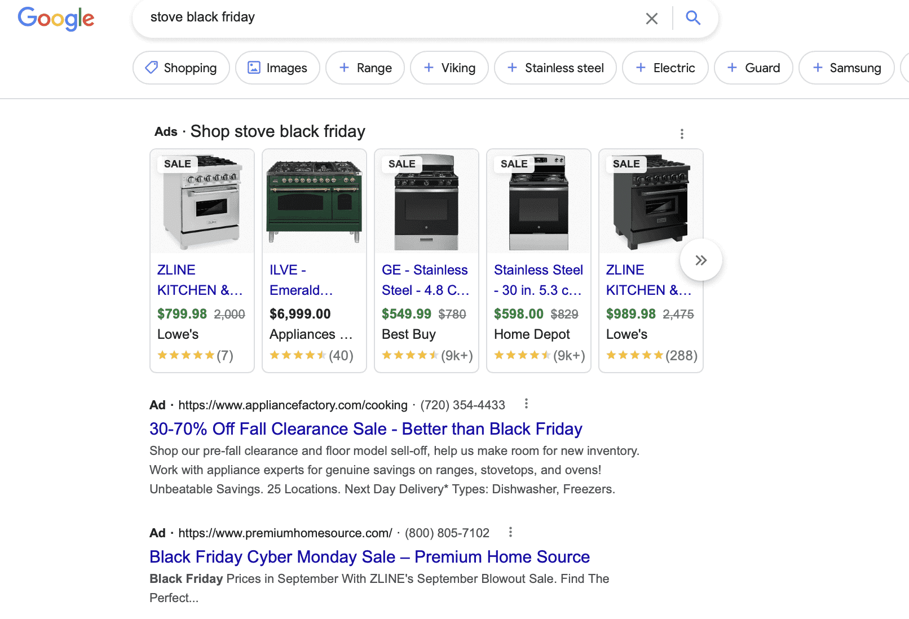The width and height of the screenshot is (909, 619).
Task: Click the Google logo
Action: pyautogui.click(x=56, y=19)
